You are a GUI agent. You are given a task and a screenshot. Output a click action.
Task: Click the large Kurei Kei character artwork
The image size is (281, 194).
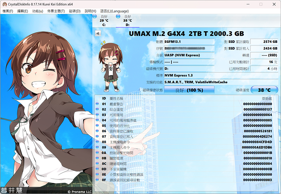pyautogui.click(x=46, y=104)
